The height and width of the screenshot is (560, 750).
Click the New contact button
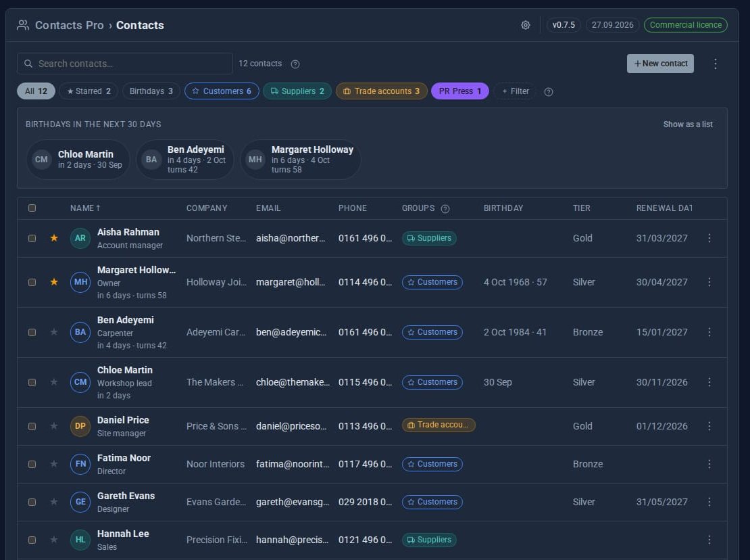tap(660, 64)
